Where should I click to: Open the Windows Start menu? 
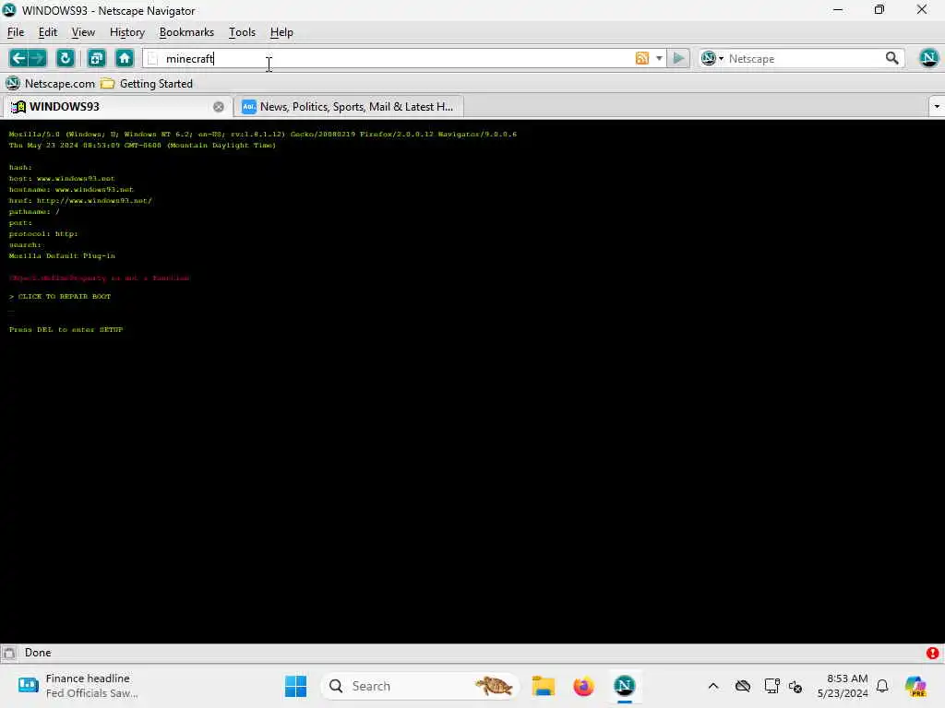tap(295, 686)
